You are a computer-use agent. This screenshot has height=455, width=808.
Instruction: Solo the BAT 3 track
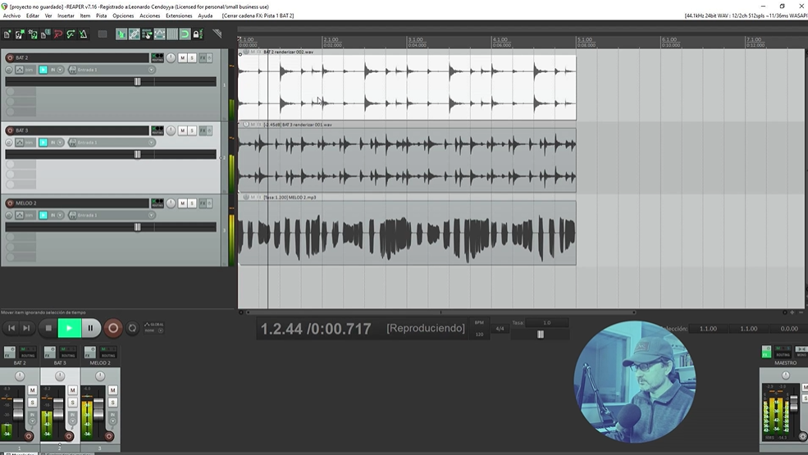(192, 130)
